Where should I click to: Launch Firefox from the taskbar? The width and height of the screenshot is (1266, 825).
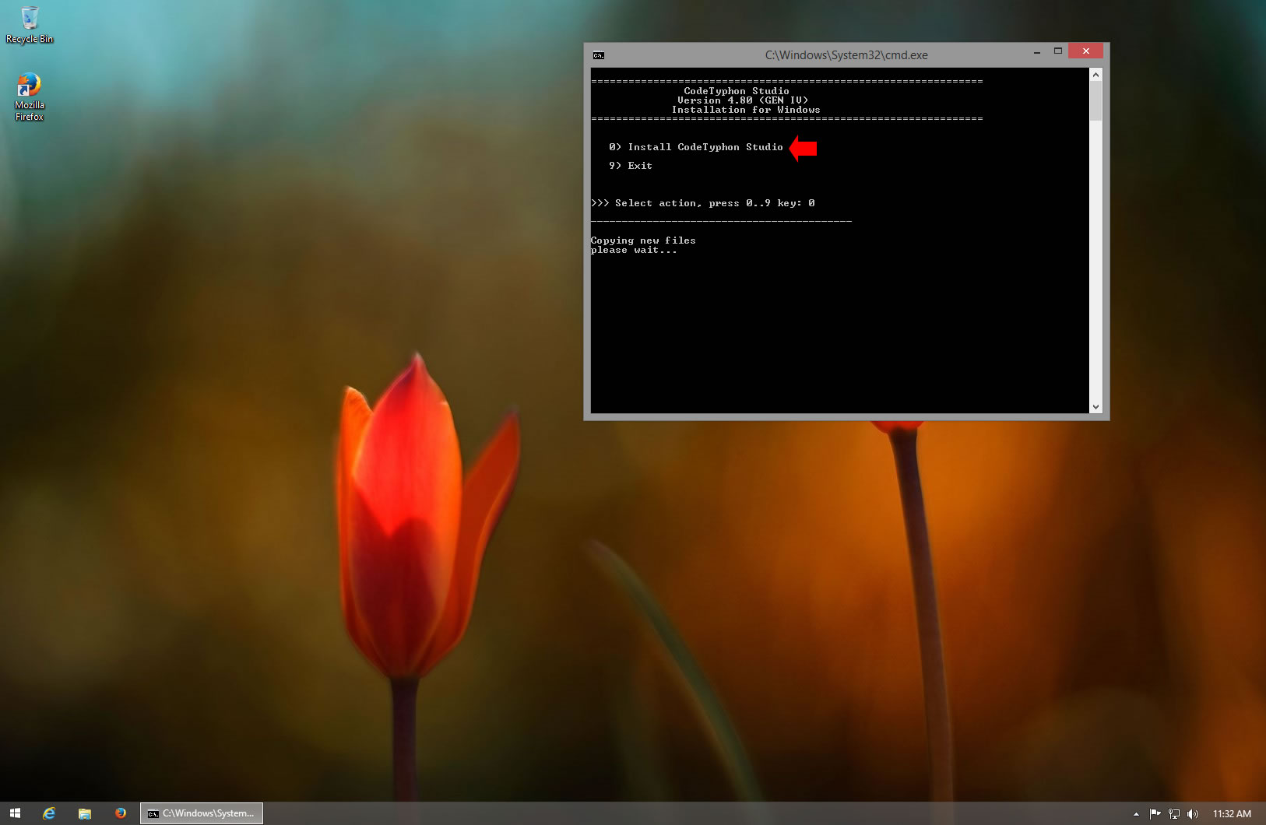(x=121, y=813)
